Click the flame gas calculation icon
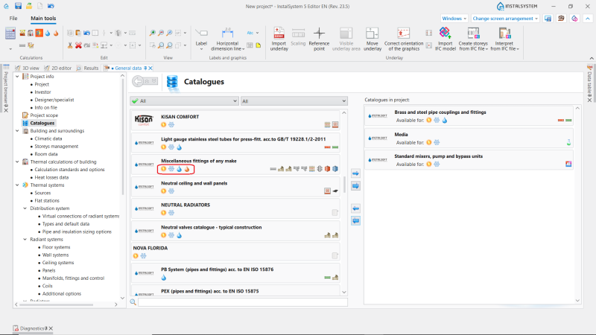Viewport: 596px width, 335px height. point(56,33)
